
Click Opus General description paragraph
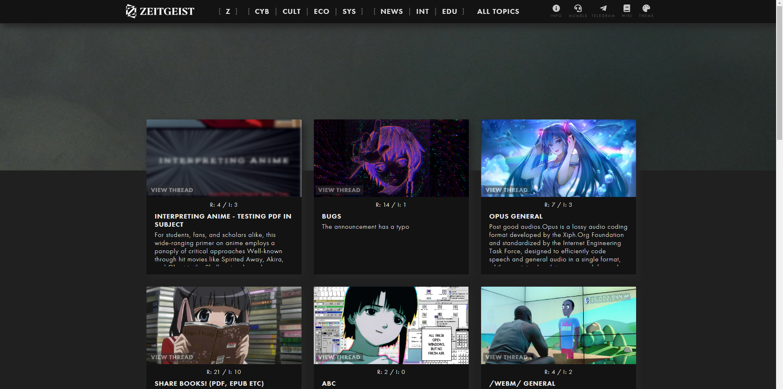(x=559, y=245)
